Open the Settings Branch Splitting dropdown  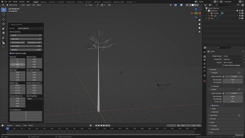click(30, 28)
